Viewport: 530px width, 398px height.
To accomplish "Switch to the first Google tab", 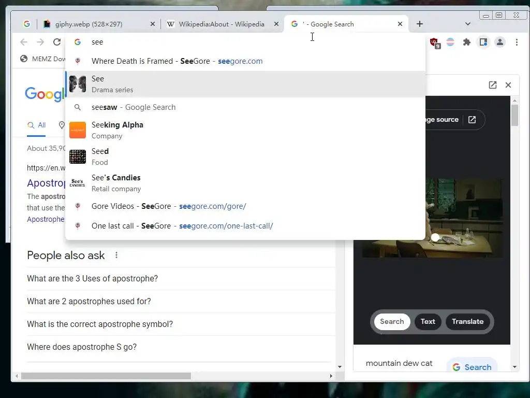I will (x=27, y=24).
